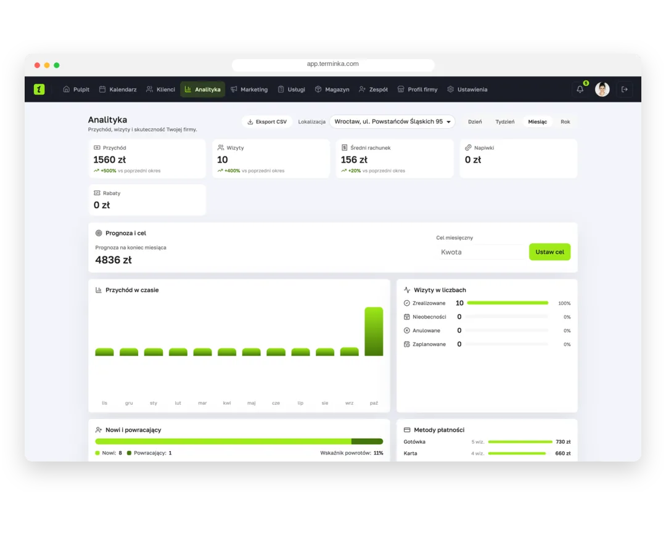Click the Przychód card icon
This screenshot has height=533, width=666.
97,148
